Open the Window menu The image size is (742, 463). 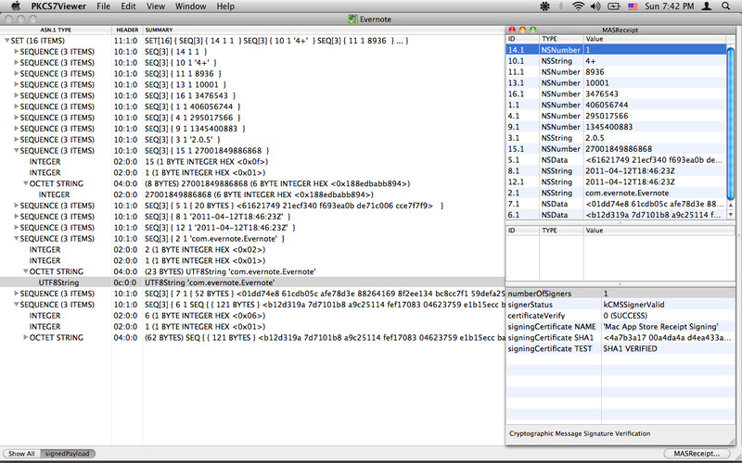pos(191,6)
